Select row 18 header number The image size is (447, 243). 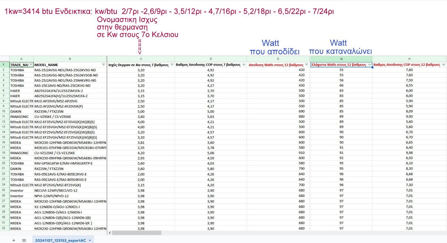(4, 153)
